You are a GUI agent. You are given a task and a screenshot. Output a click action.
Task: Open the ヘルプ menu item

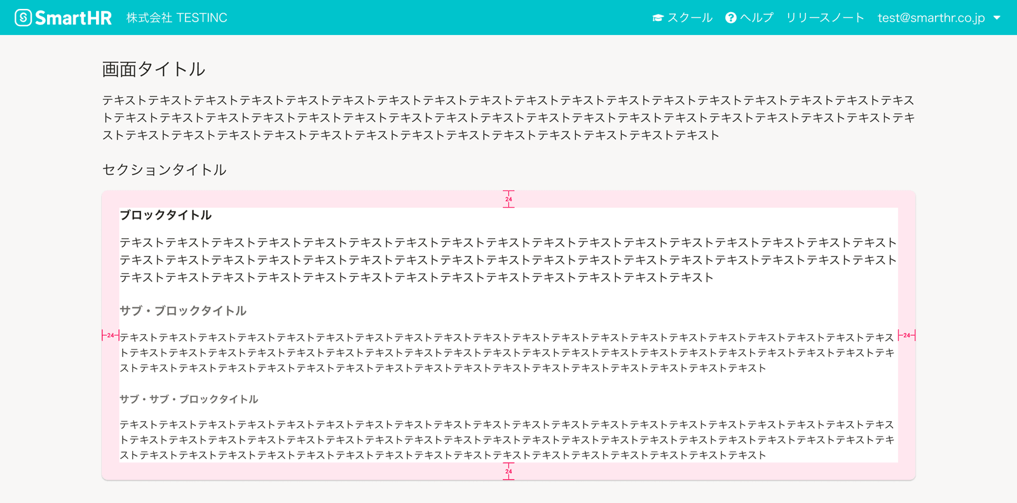756,18
